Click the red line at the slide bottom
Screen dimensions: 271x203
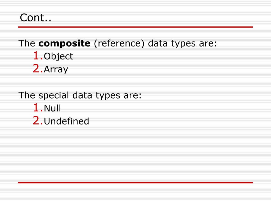pos(135,182)
